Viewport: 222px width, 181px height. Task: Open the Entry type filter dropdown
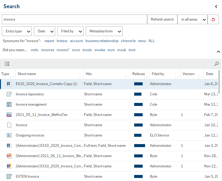point(17,31)
